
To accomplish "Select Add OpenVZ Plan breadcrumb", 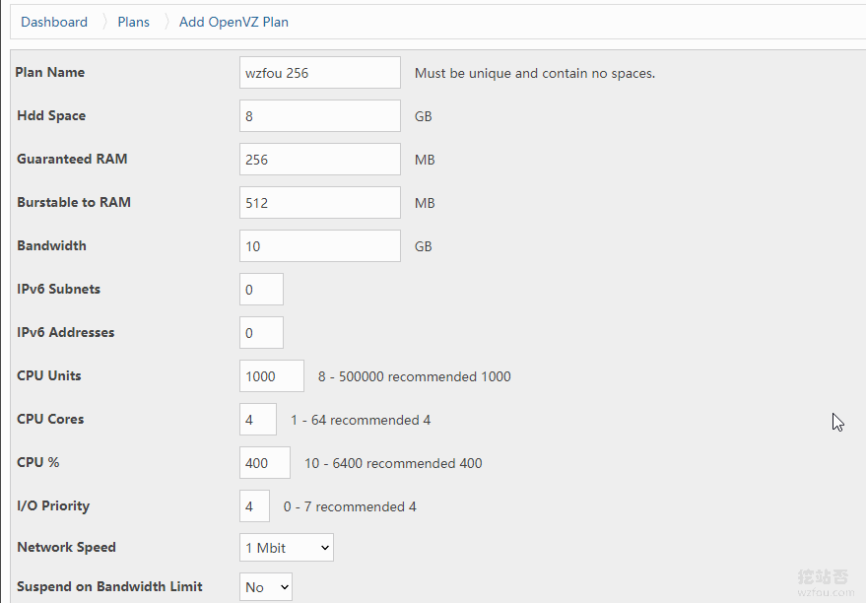I will (x=233, y=22).
